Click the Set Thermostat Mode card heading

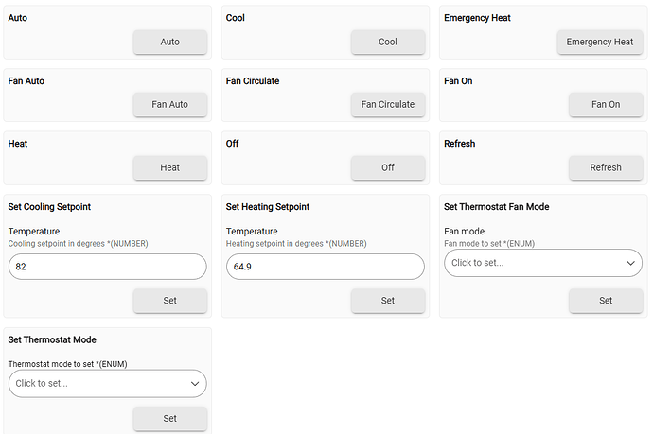52,340
